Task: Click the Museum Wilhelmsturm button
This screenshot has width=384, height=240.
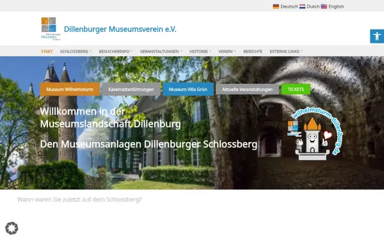Action: (70, 90)
